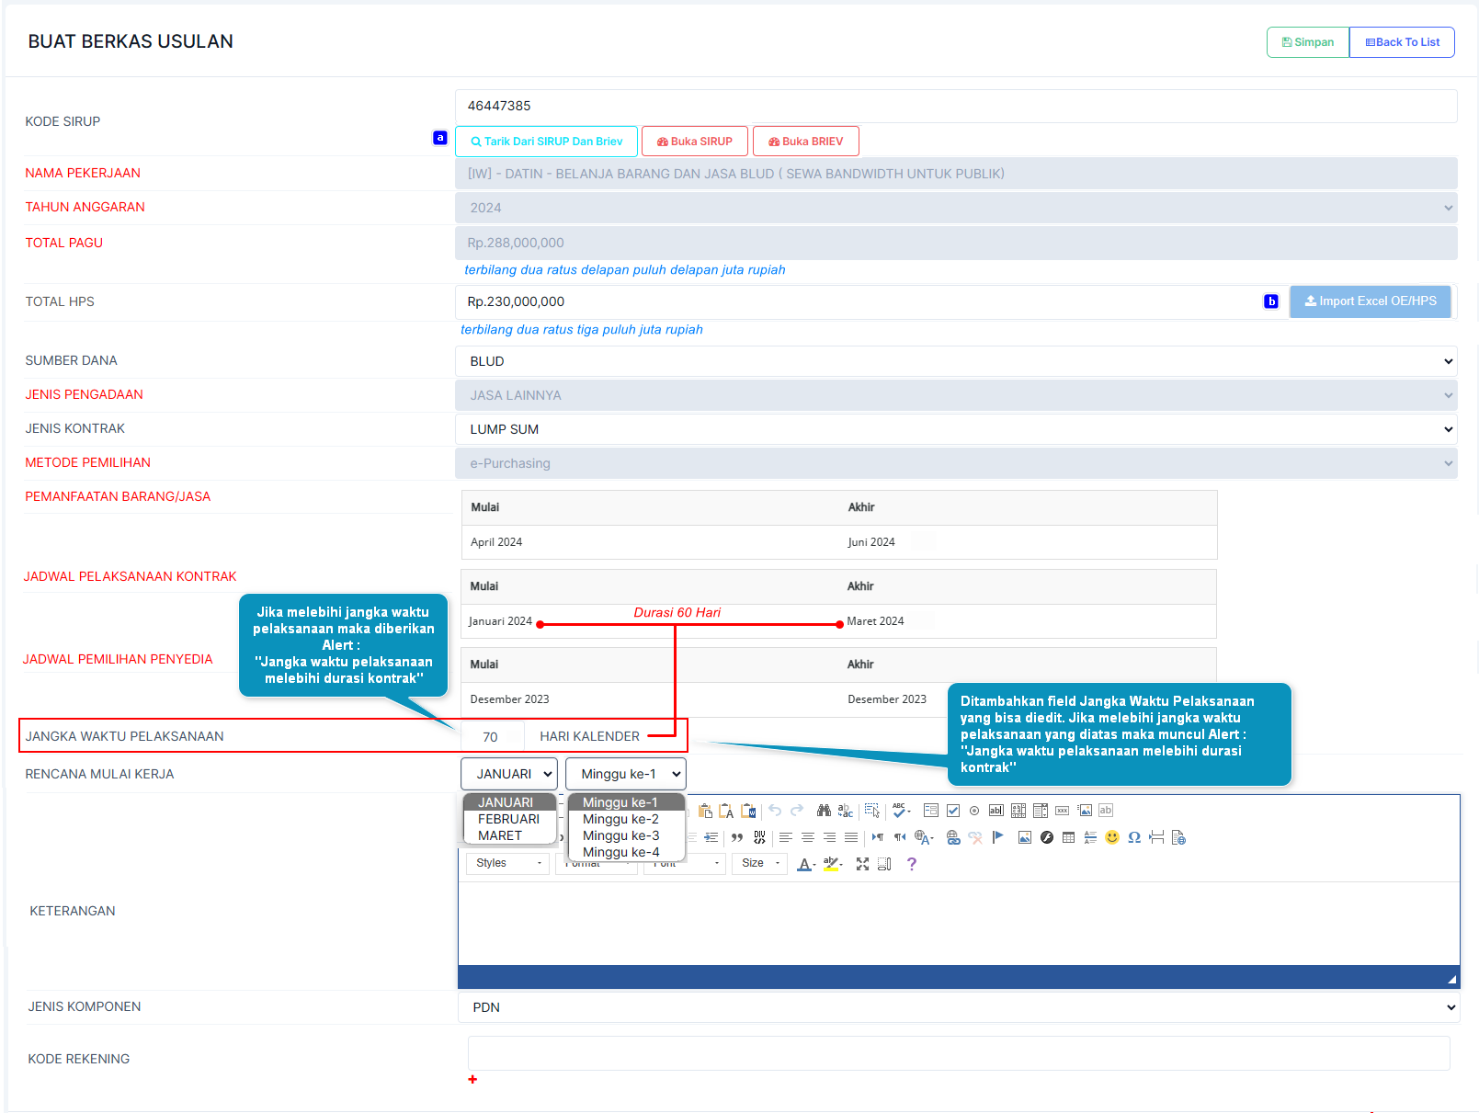Open the text color picker in editor
The width and height of the screenshot is (1479, 1113).
point(805,864)
